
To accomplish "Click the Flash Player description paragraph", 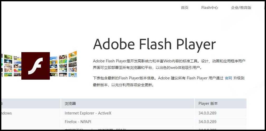I will pyautogui.click(x=169, y=64).
